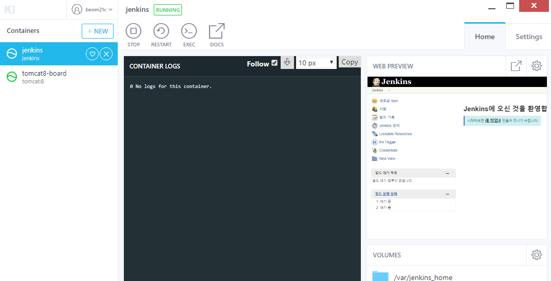
Task: Click the 사람 link in preview
Action: [x=383, y=109]
